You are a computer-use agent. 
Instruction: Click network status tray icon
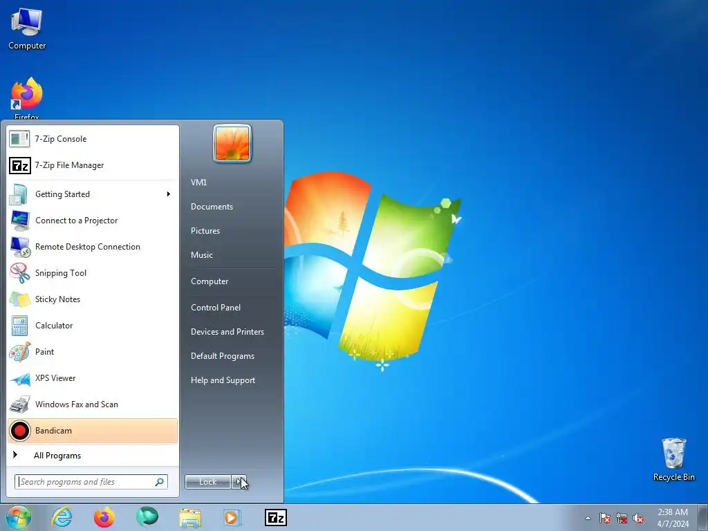(622, 519)
